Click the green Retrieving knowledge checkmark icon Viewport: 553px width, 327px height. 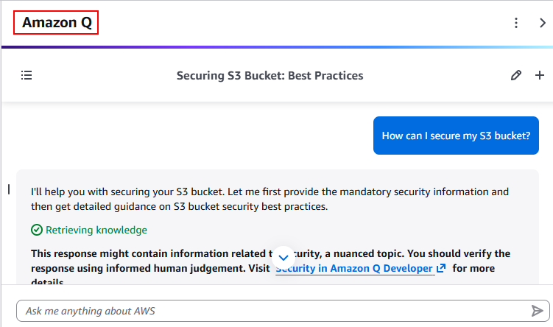[x=37, y=230]
